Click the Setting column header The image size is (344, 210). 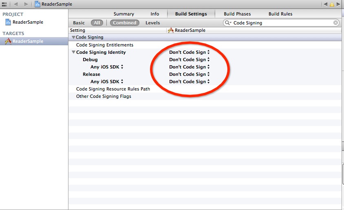coord(77,30)
